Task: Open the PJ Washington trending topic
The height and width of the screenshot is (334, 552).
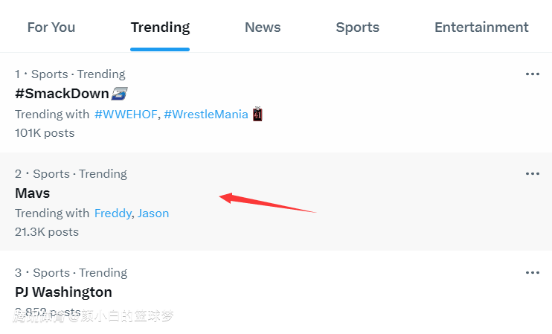Action: (x=63, y=292)
